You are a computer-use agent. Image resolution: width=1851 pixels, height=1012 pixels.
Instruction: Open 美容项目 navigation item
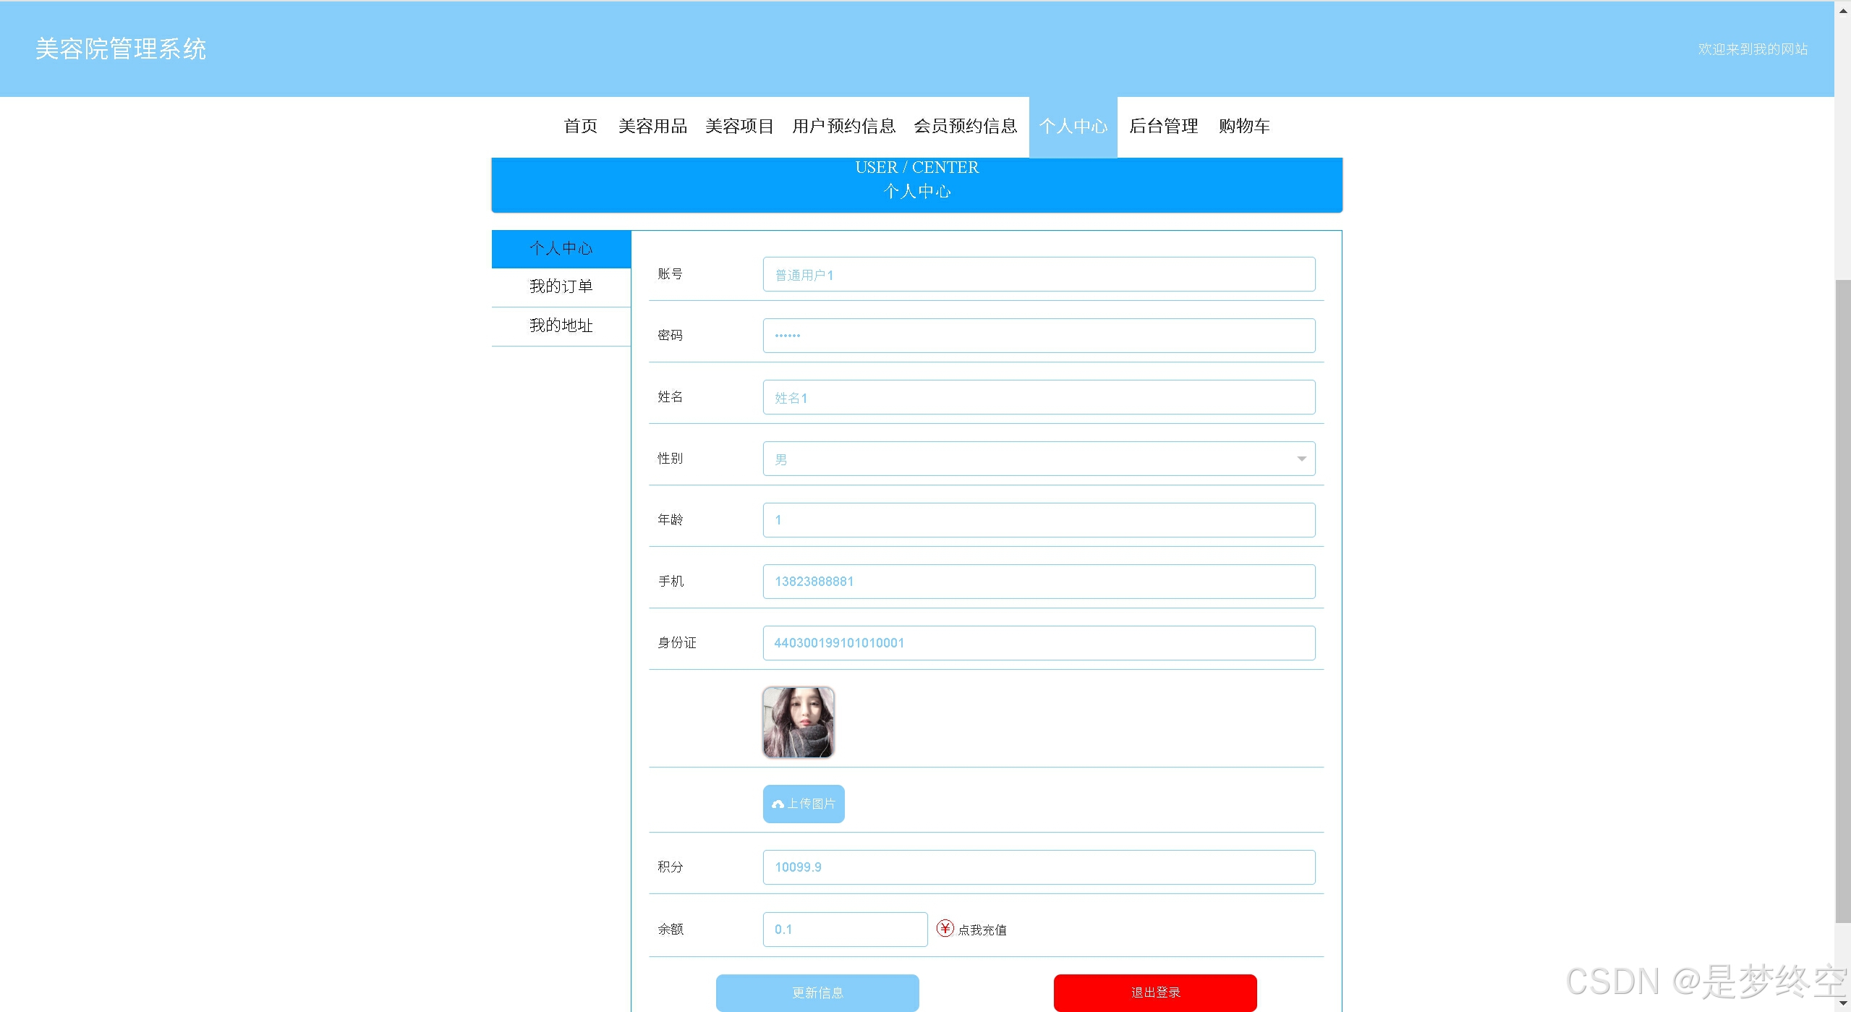739,127
